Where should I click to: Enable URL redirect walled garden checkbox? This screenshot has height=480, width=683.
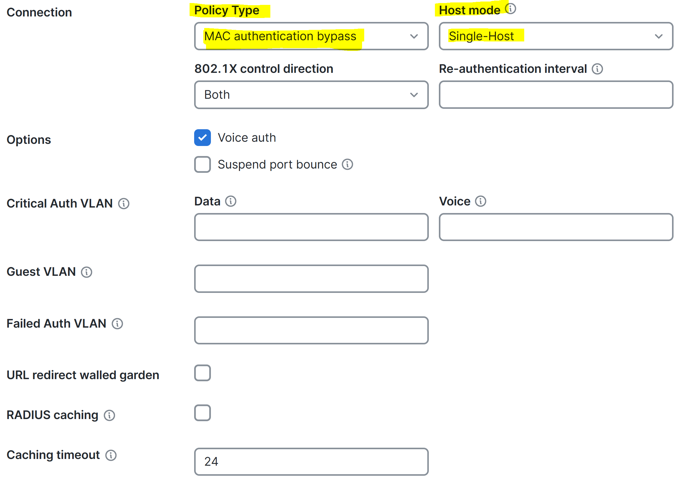point(202,373)
